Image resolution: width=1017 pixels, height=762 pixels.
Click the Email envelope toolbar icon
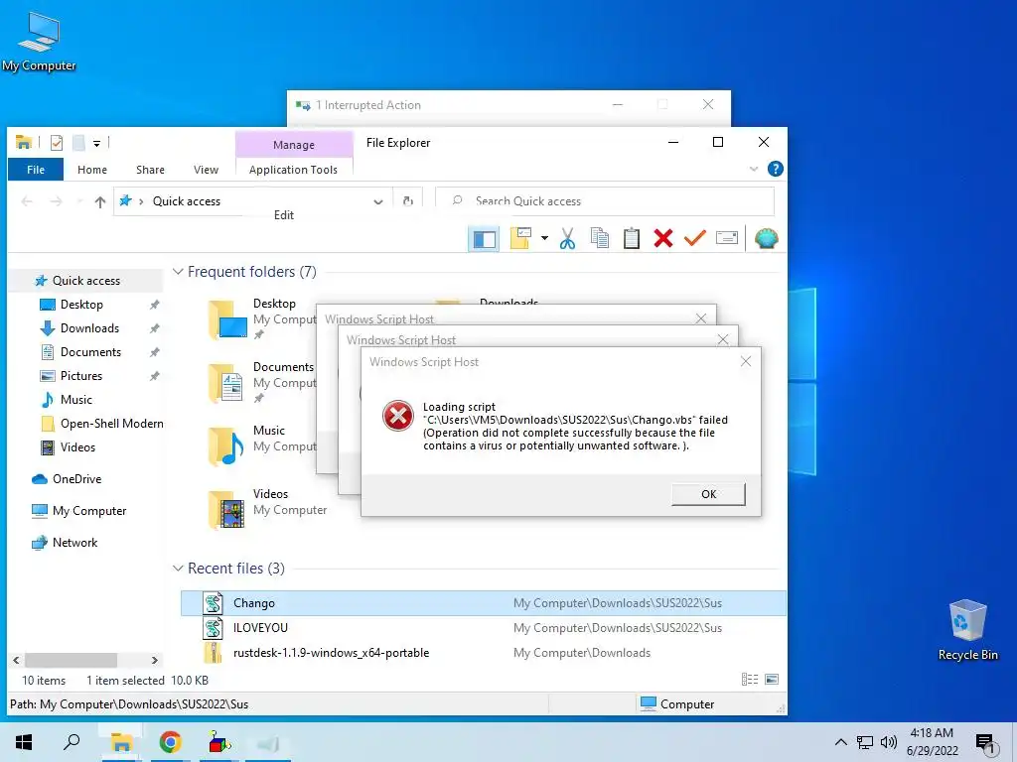pyautogui.click(x=726, y=238)
